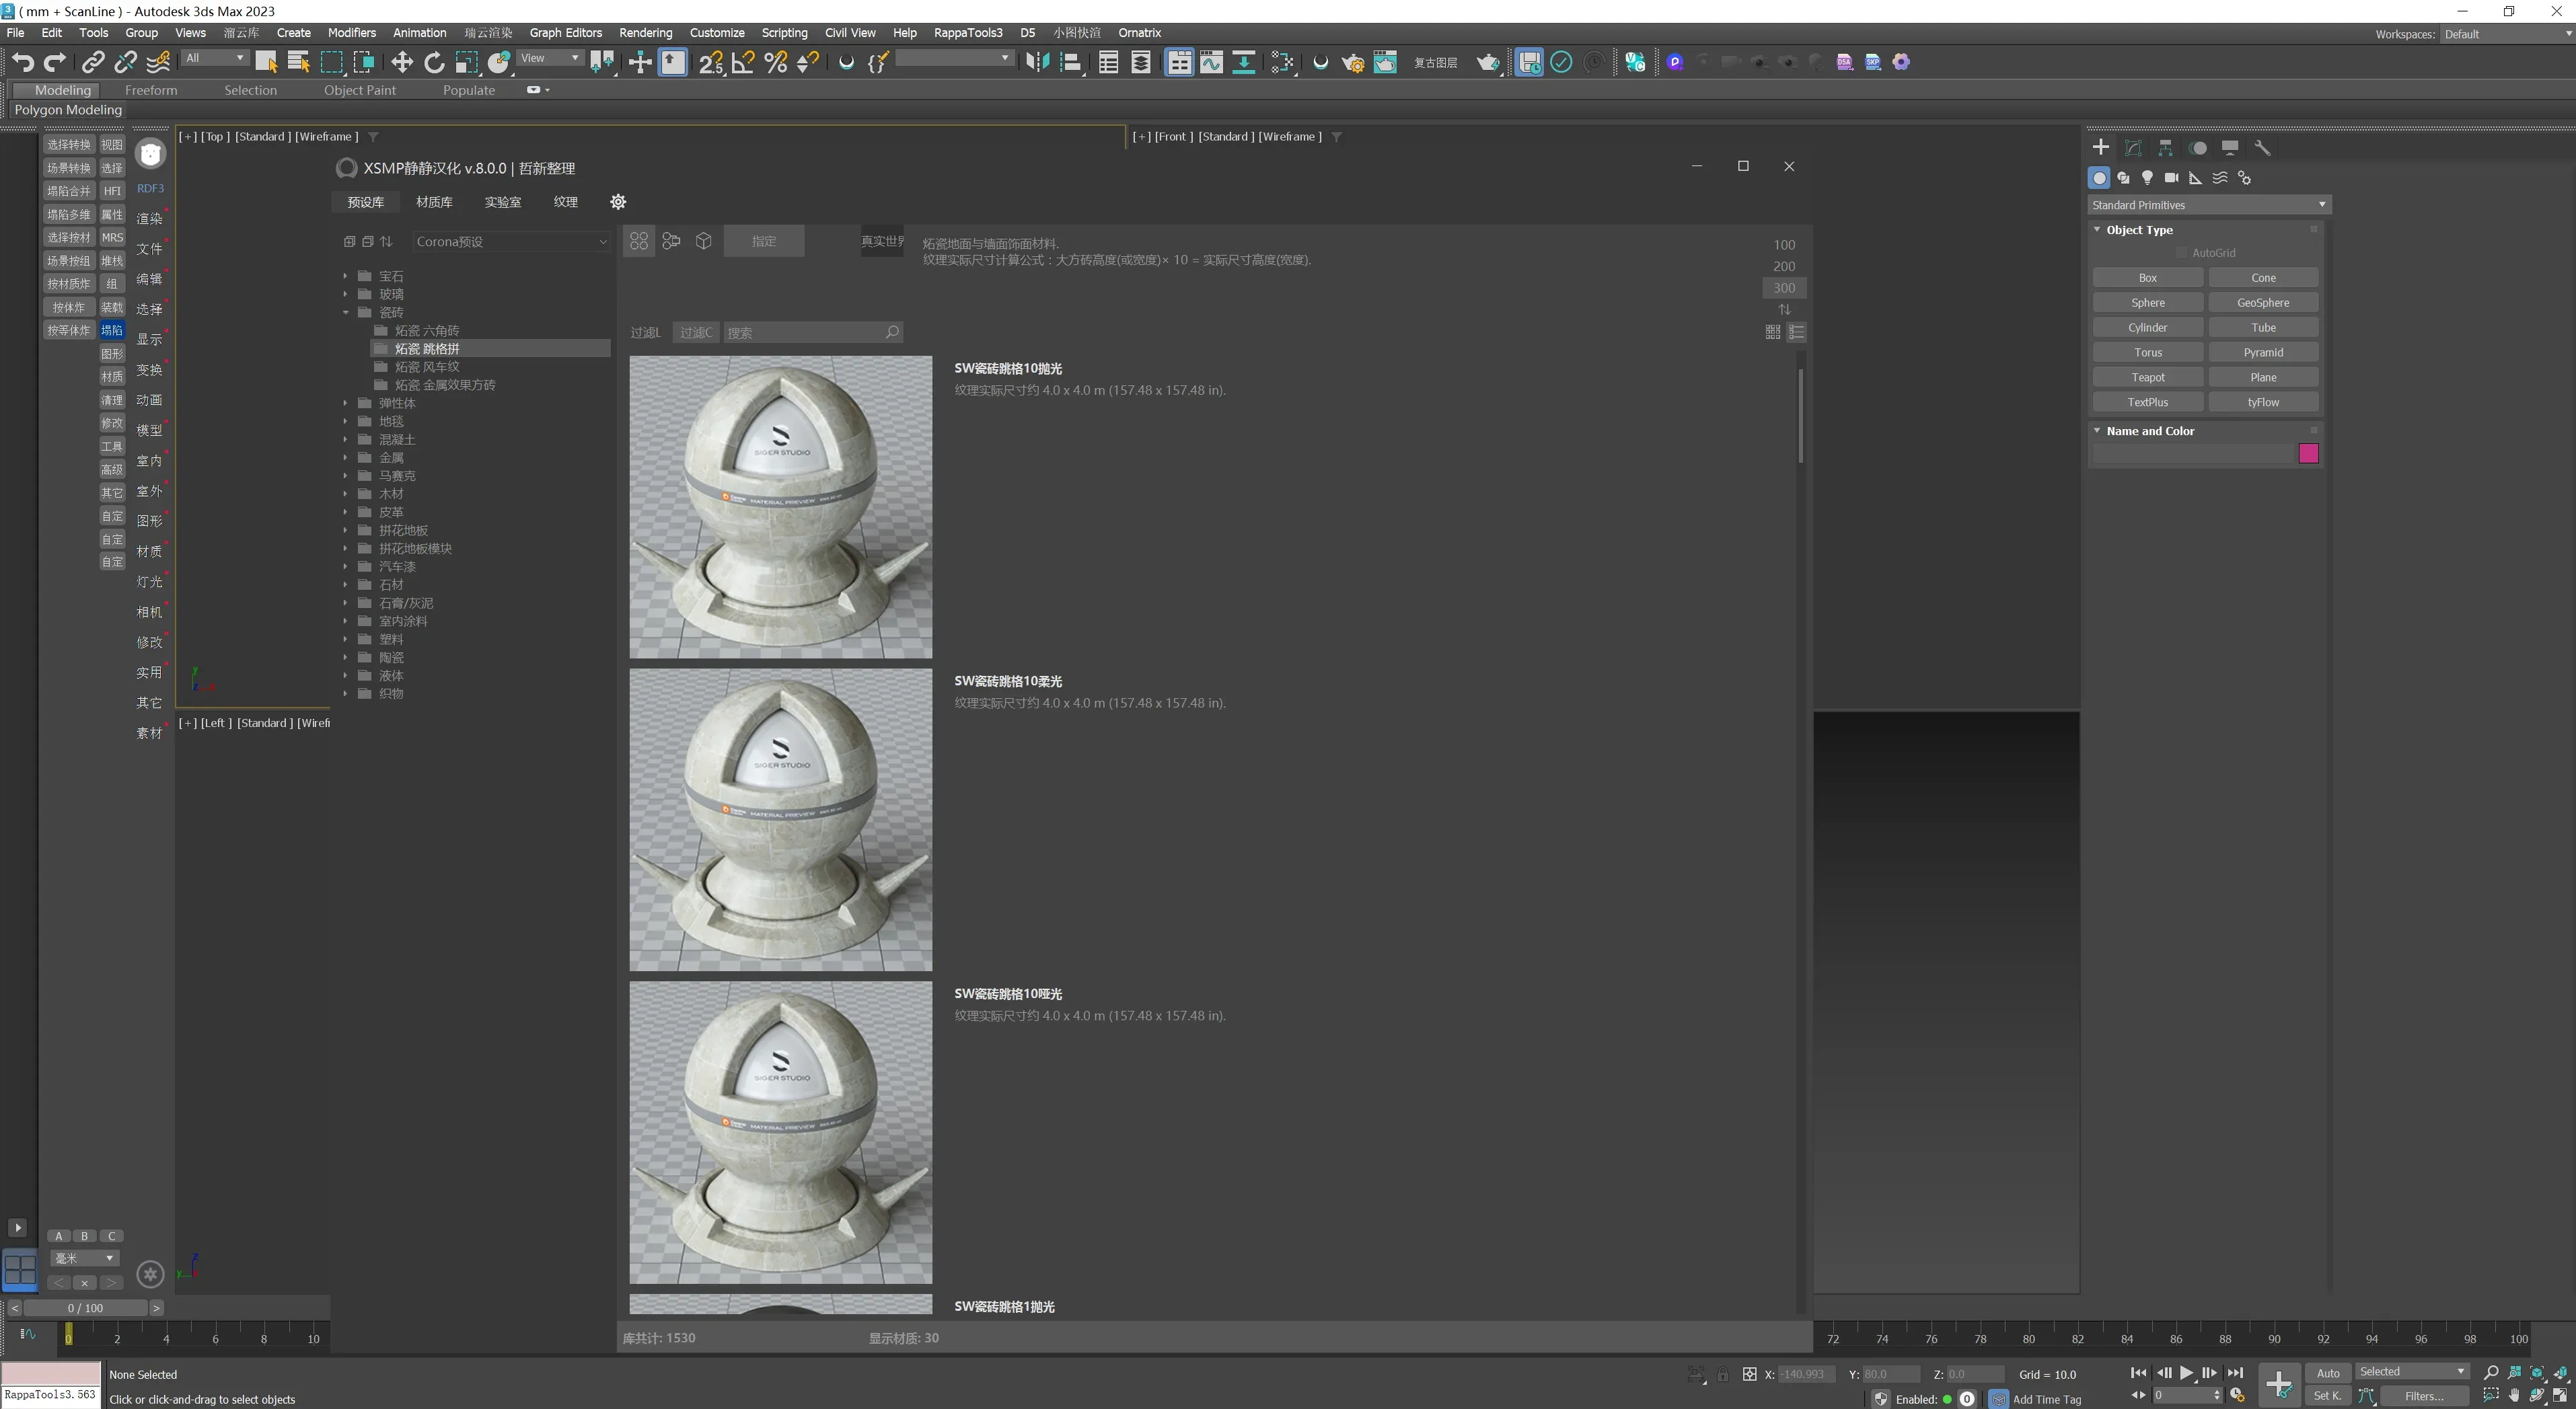Image resolution: width=2576 pixels, height=1409 pixels.
Task: Toggle the AutoGrid checkbox
Action: click(2182, 254)
